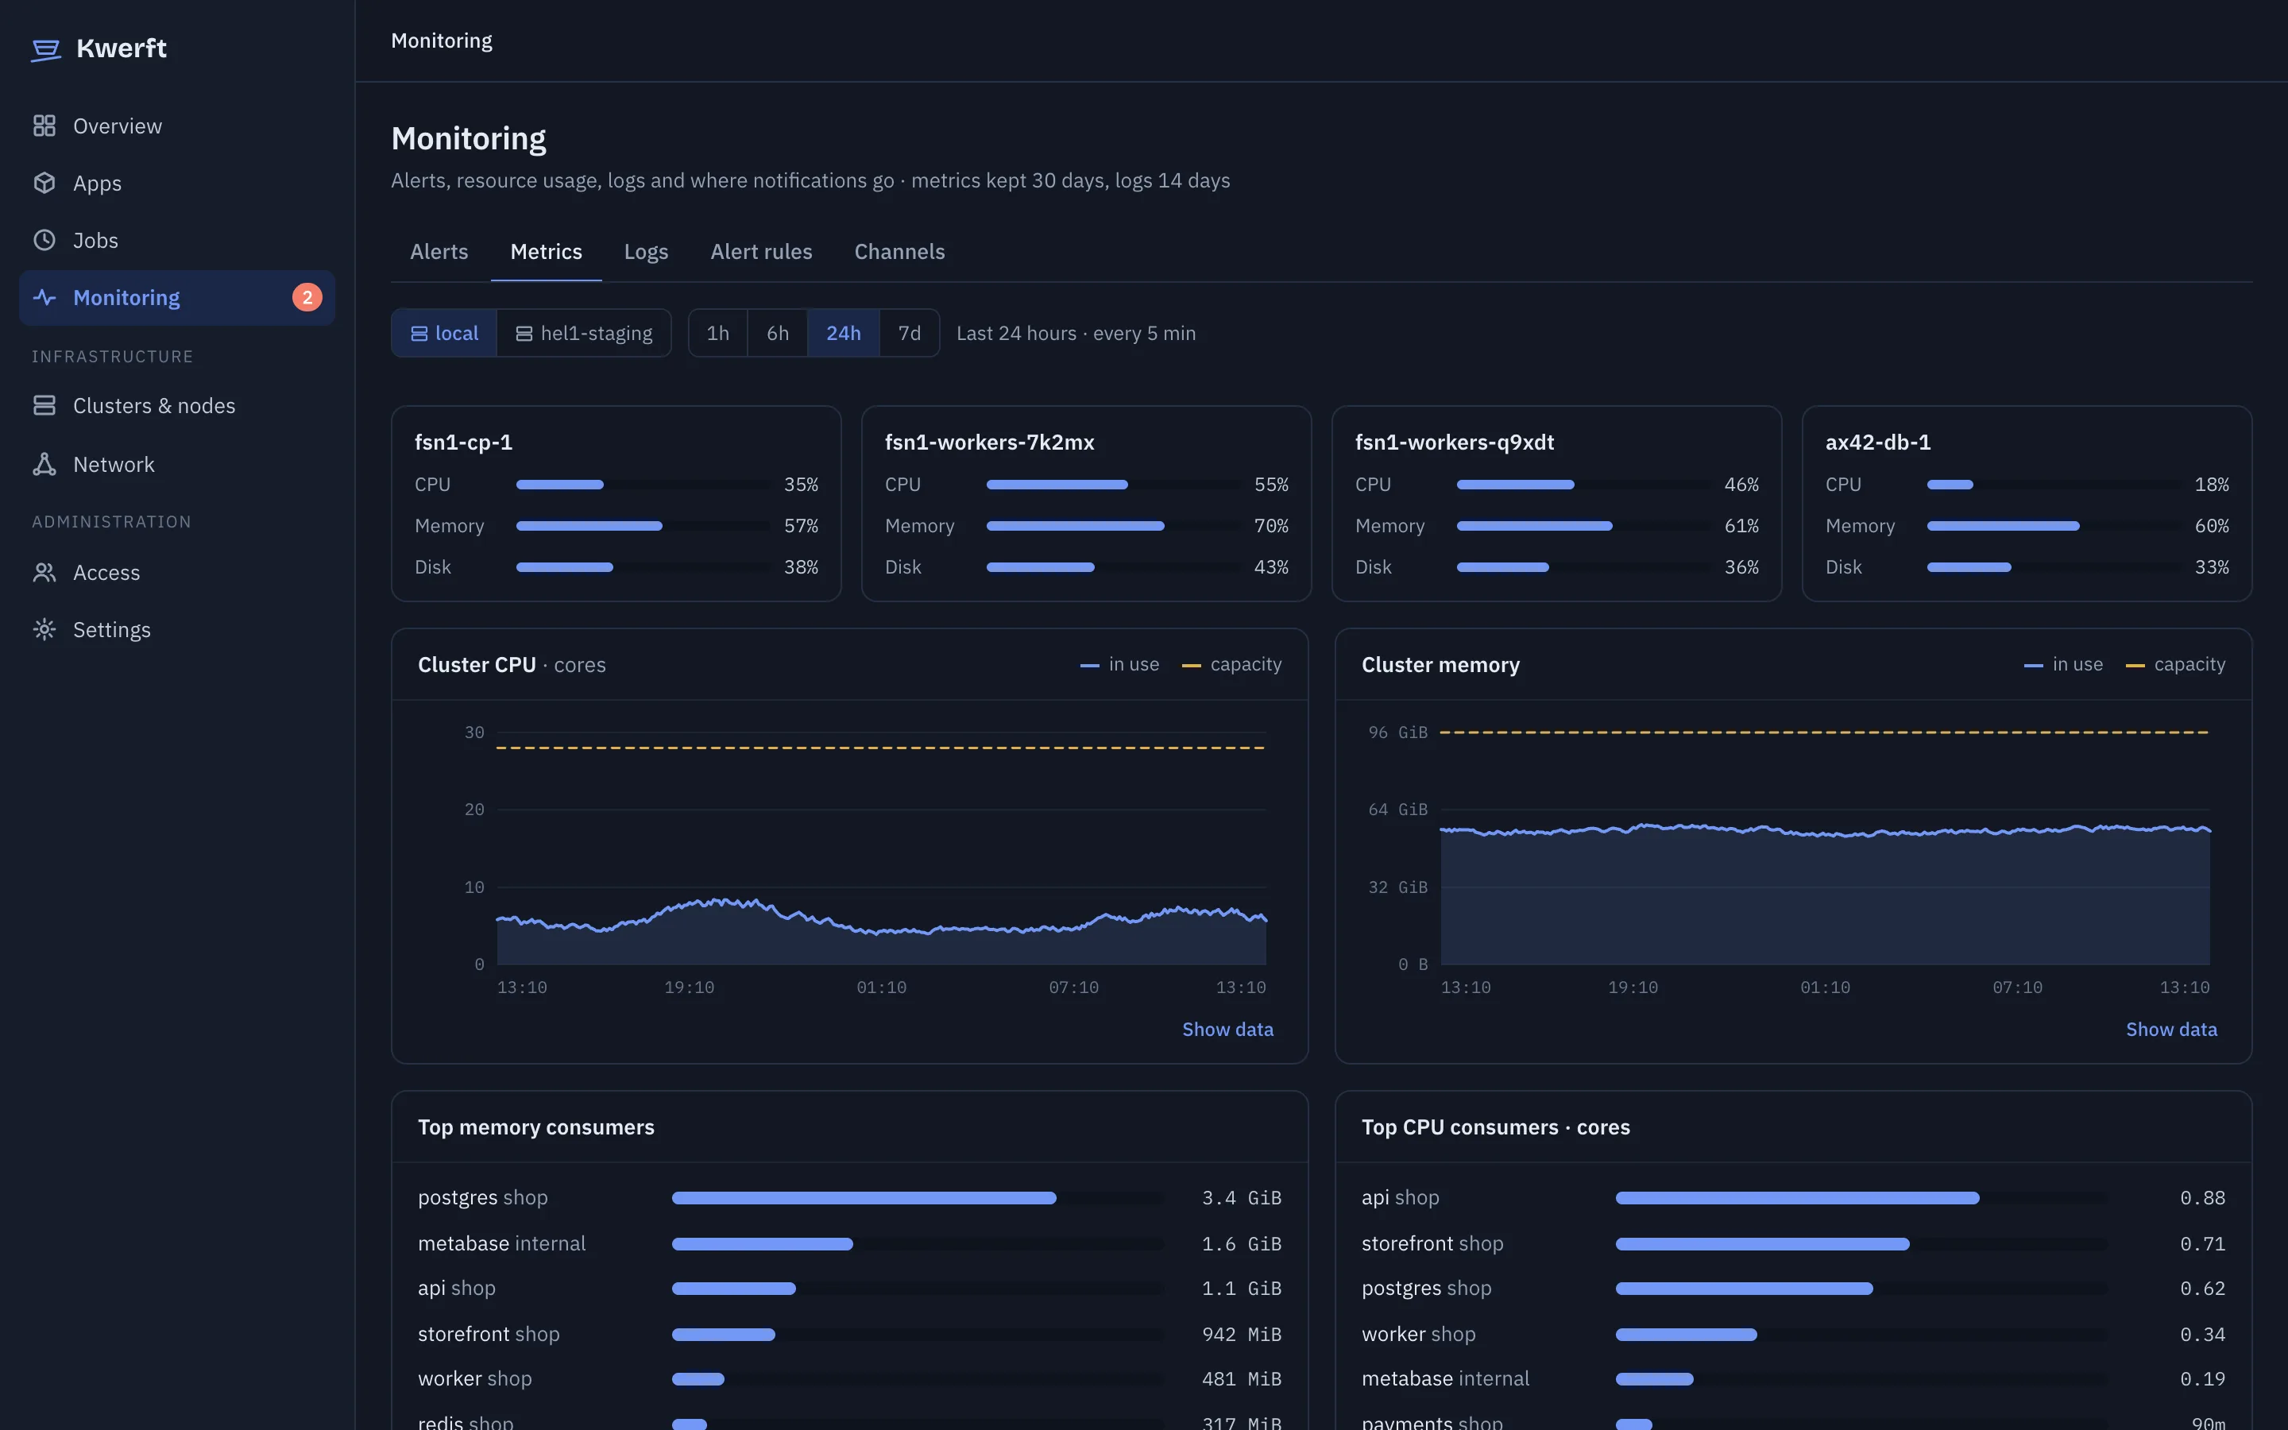Click the Kwerft logo icon
2288x1430 pixels.
coord(45,49)
